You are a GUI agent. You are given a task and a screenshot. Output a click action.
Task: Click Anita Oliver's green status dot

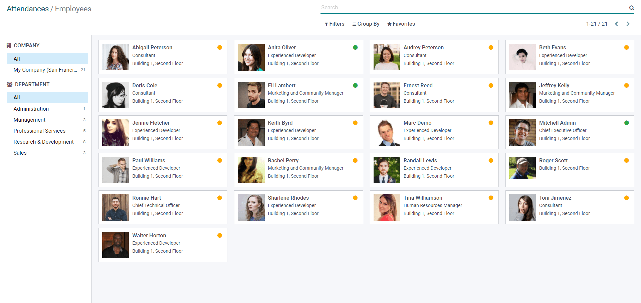coord(355,47)
